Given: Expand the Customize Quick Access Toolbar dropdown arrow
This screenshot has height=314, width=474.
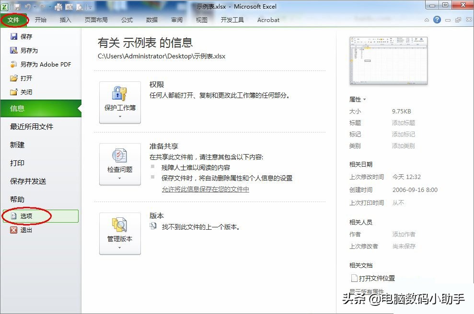Looking at the screenshot, I should point(90,6).
